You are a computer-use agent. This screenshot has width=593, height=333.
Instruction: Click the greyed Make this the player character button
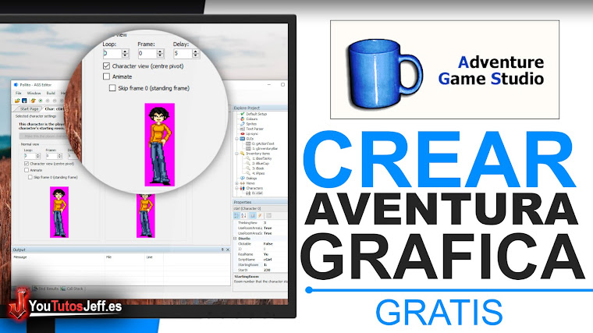point(43,136)
